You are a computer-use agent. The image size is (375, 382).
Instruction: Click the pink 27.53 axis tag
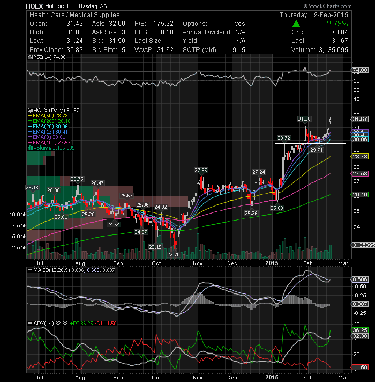(x=360, y=173)
